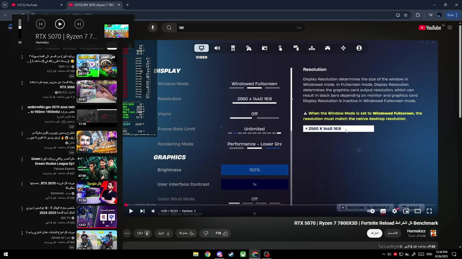Open Chrome media controls icon
The image size is (462, 259).
pos(431,15)
